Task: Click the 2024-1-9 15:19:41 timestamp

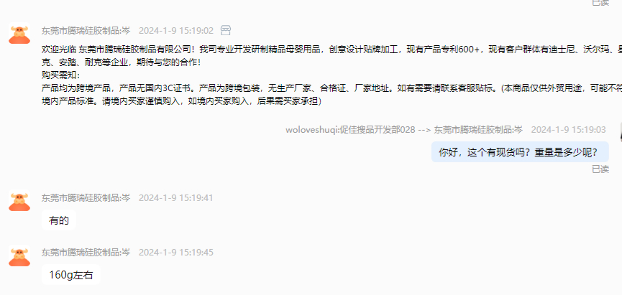Action: point(176,197)
